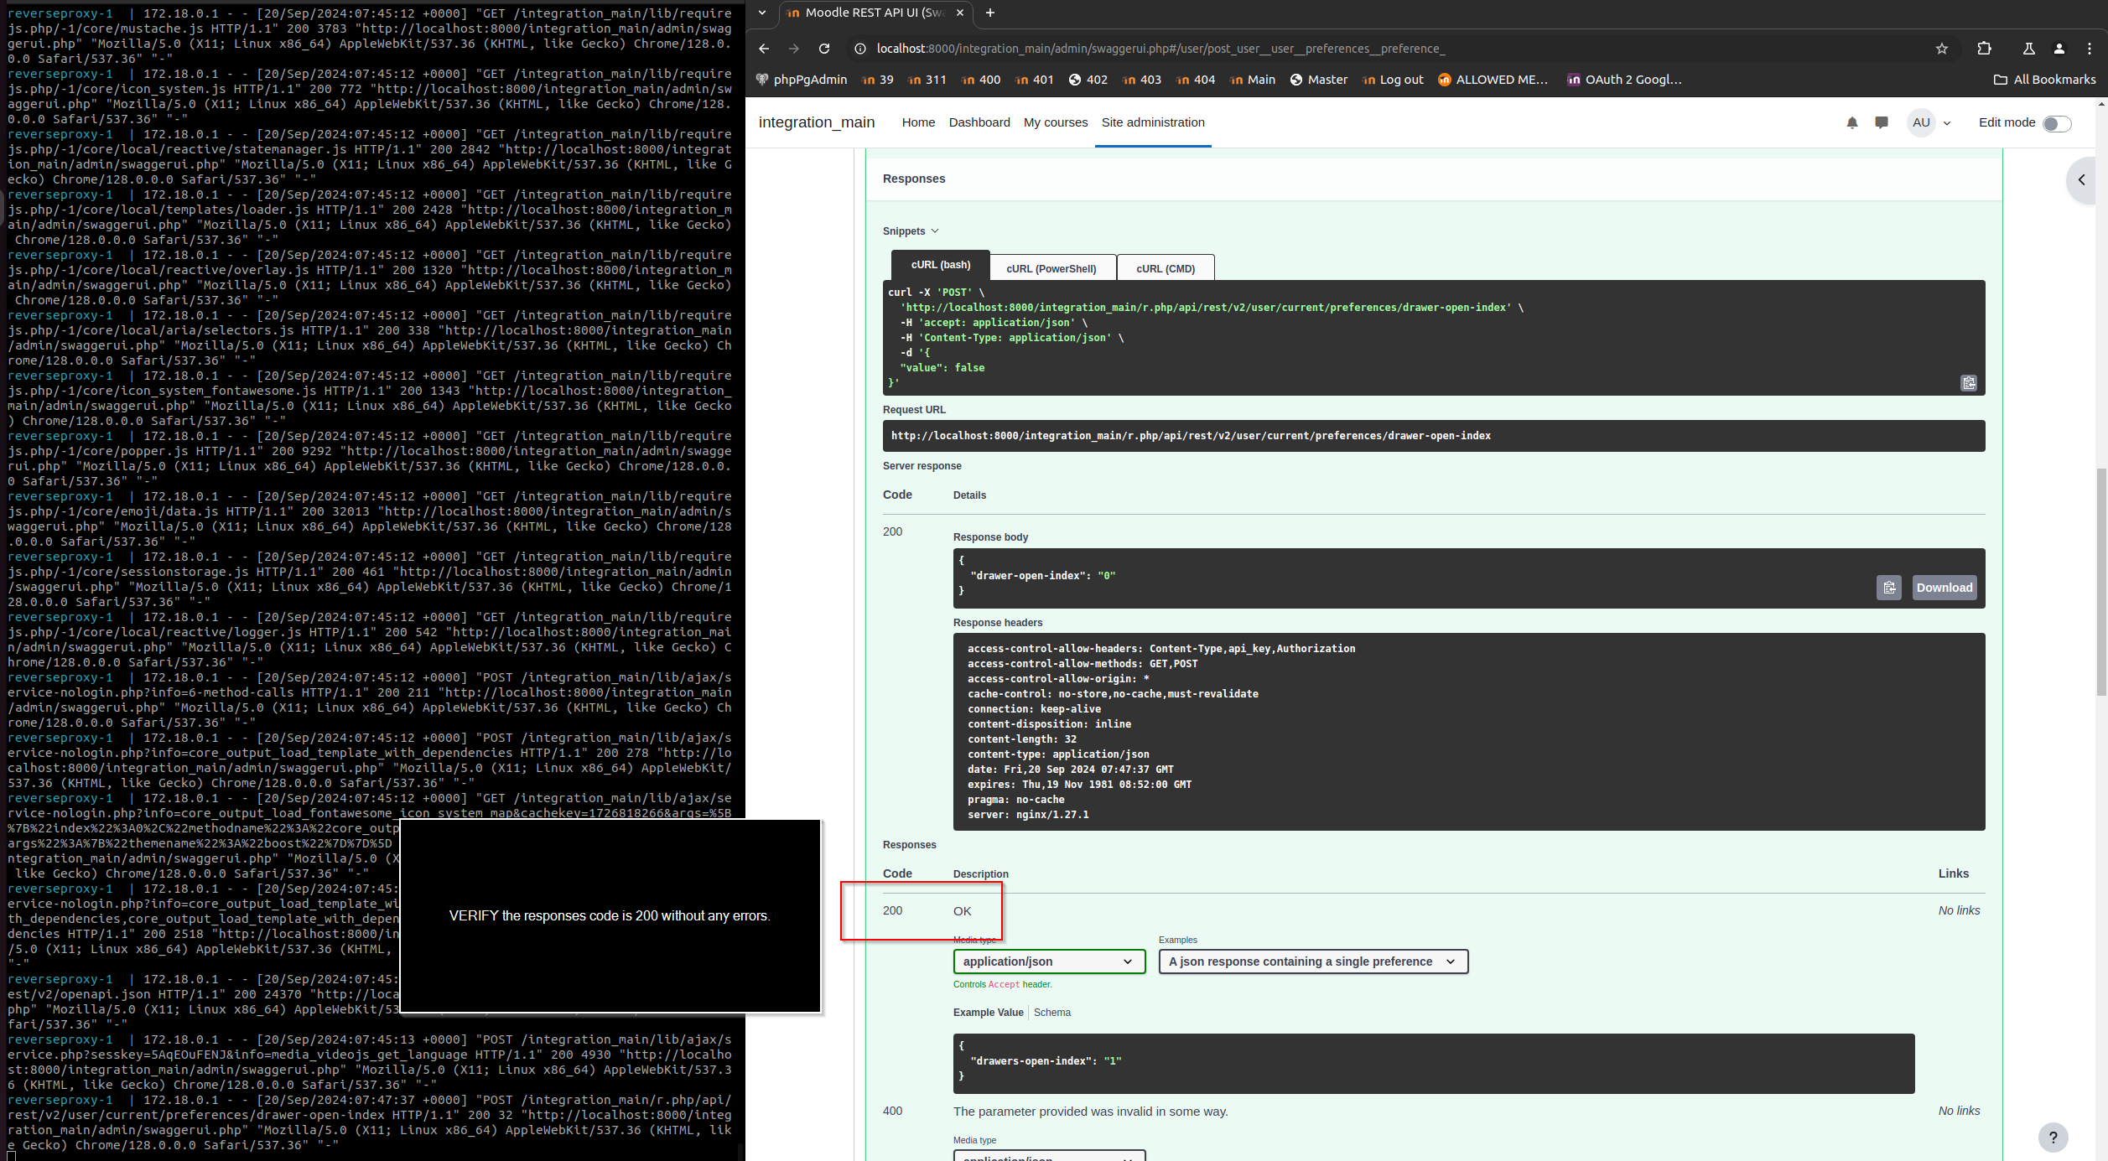The height and width of the screenshot is (1161, 2108).
Task: Open the Moodle messaging drawer icon
Action: (x=1882, y=122)
